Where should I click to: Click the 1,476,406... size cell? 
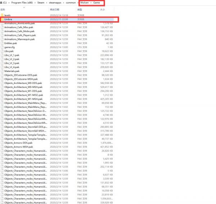107,143
